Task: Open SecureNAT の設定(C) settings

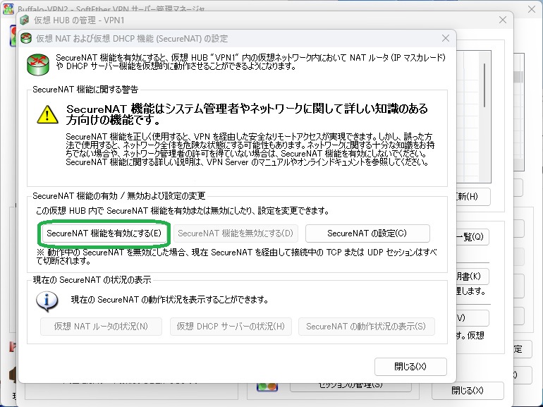Action: pyautogui.click(x=367, y=233)
